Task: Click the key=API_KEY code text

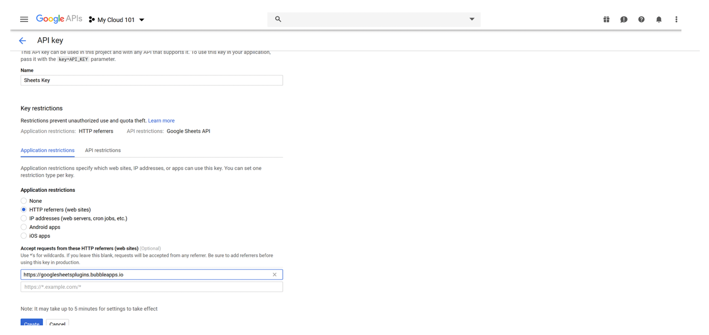Action: pos(73,59)
